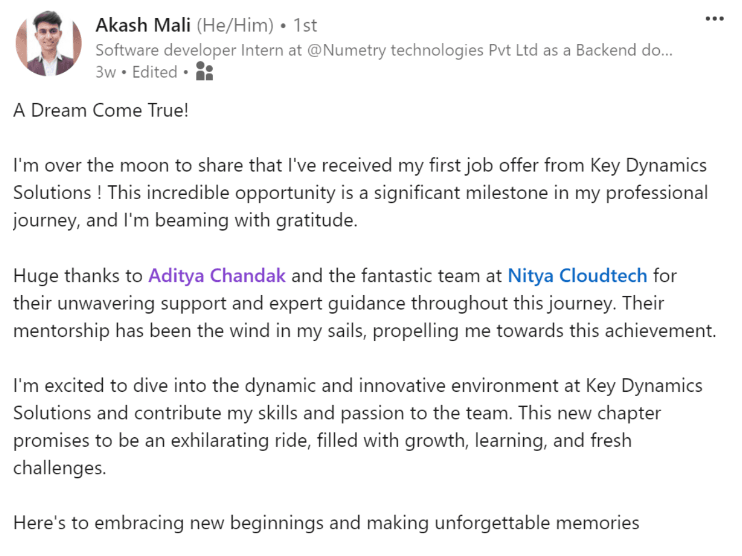
Task: Click the Aditya Chandak mention link
Action: 217,276
